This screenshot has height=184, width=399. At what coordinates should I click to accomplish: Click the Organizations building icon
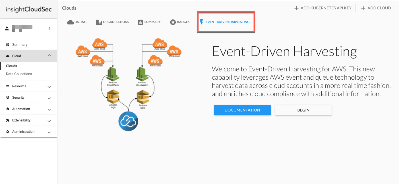click(x=99, y=22)
